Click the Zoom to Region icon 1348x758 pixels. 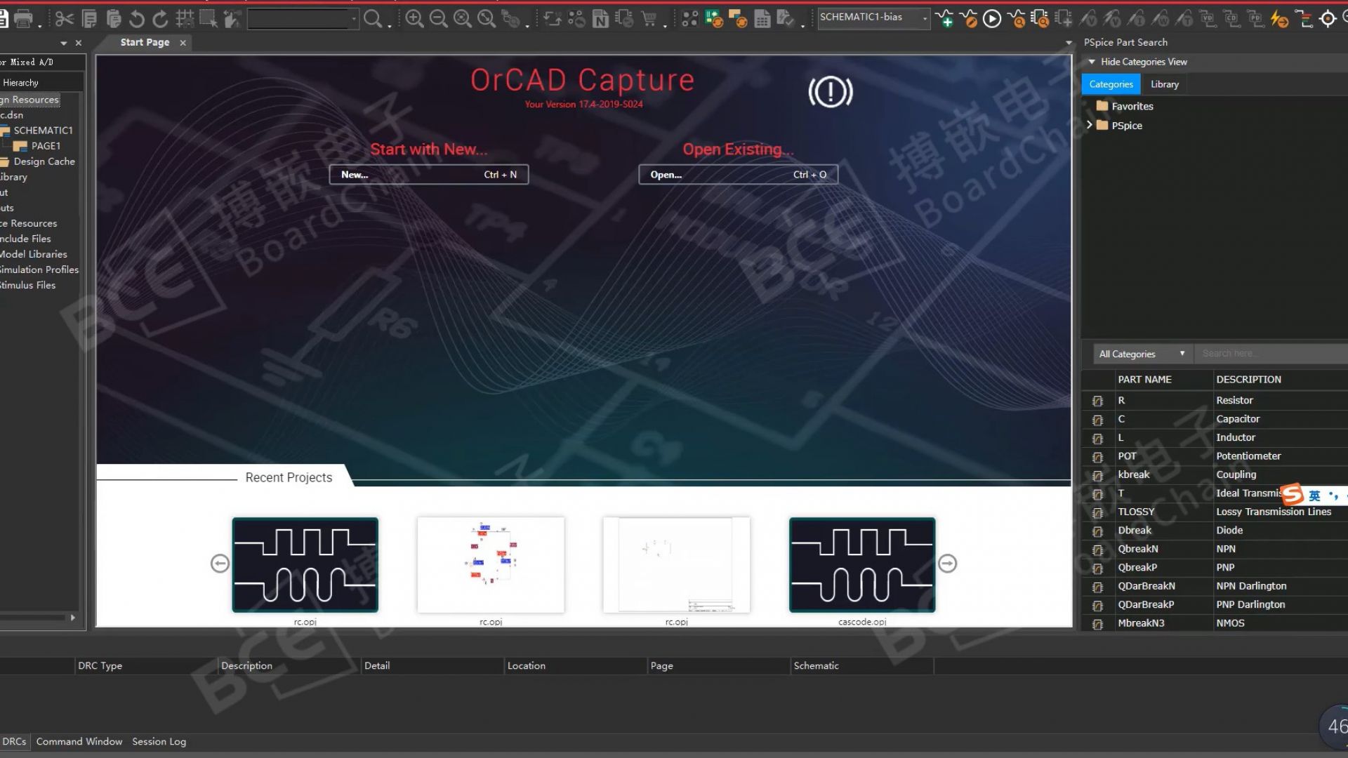462,19
